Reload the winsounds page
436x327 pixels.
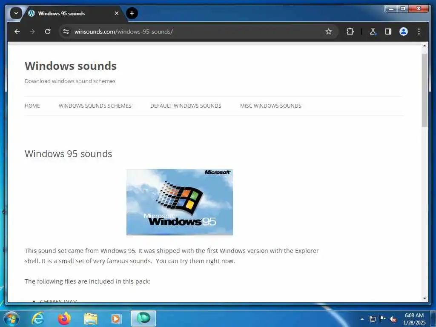tap(48, 32)
